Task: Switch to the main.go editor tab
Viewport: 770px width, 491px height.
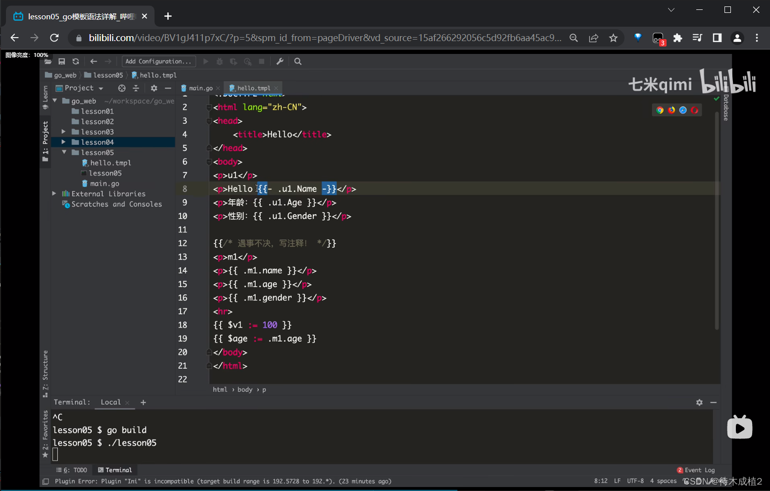Action: pos(200,88)
